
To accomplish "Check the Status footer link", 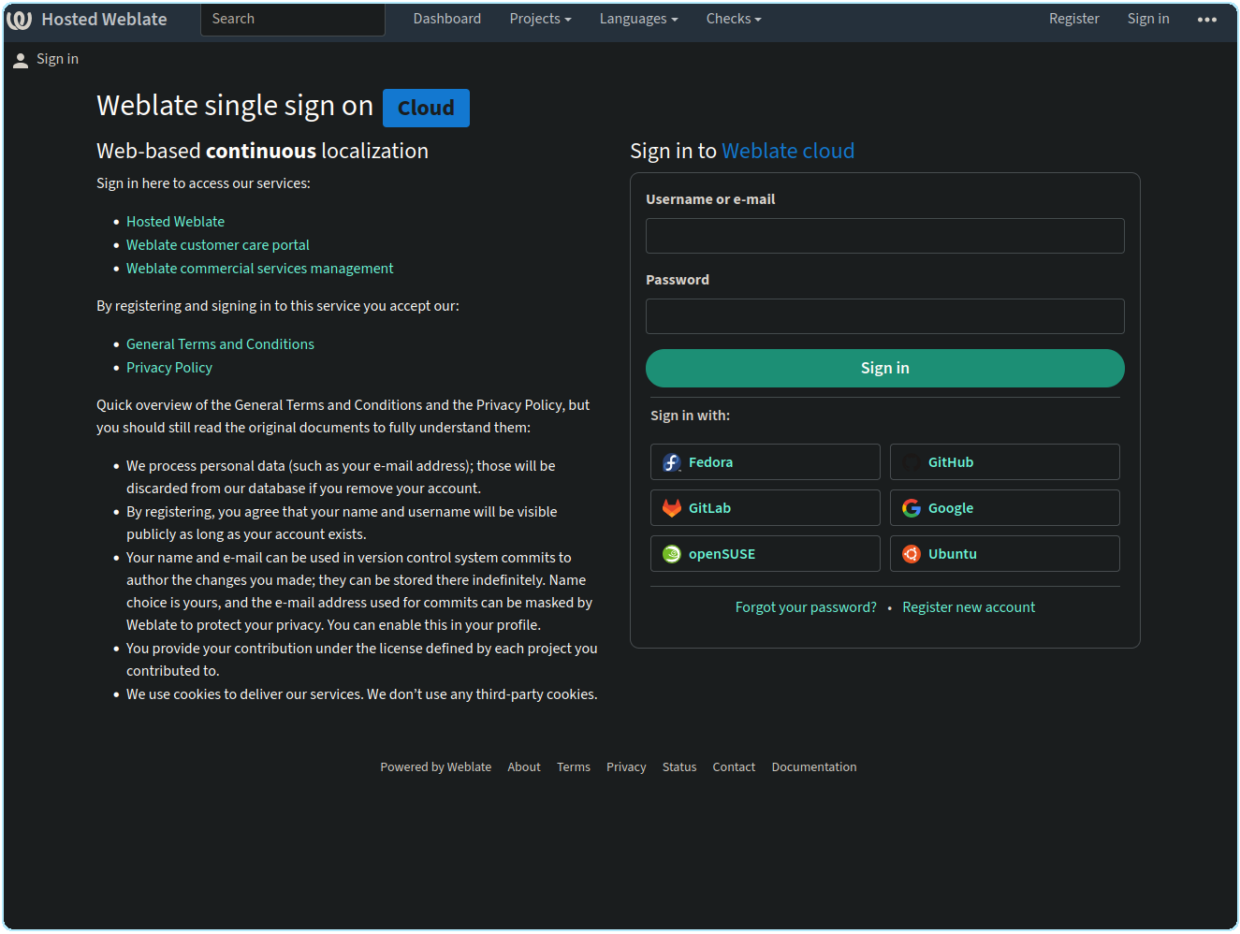I will click(x=679, y=767).
